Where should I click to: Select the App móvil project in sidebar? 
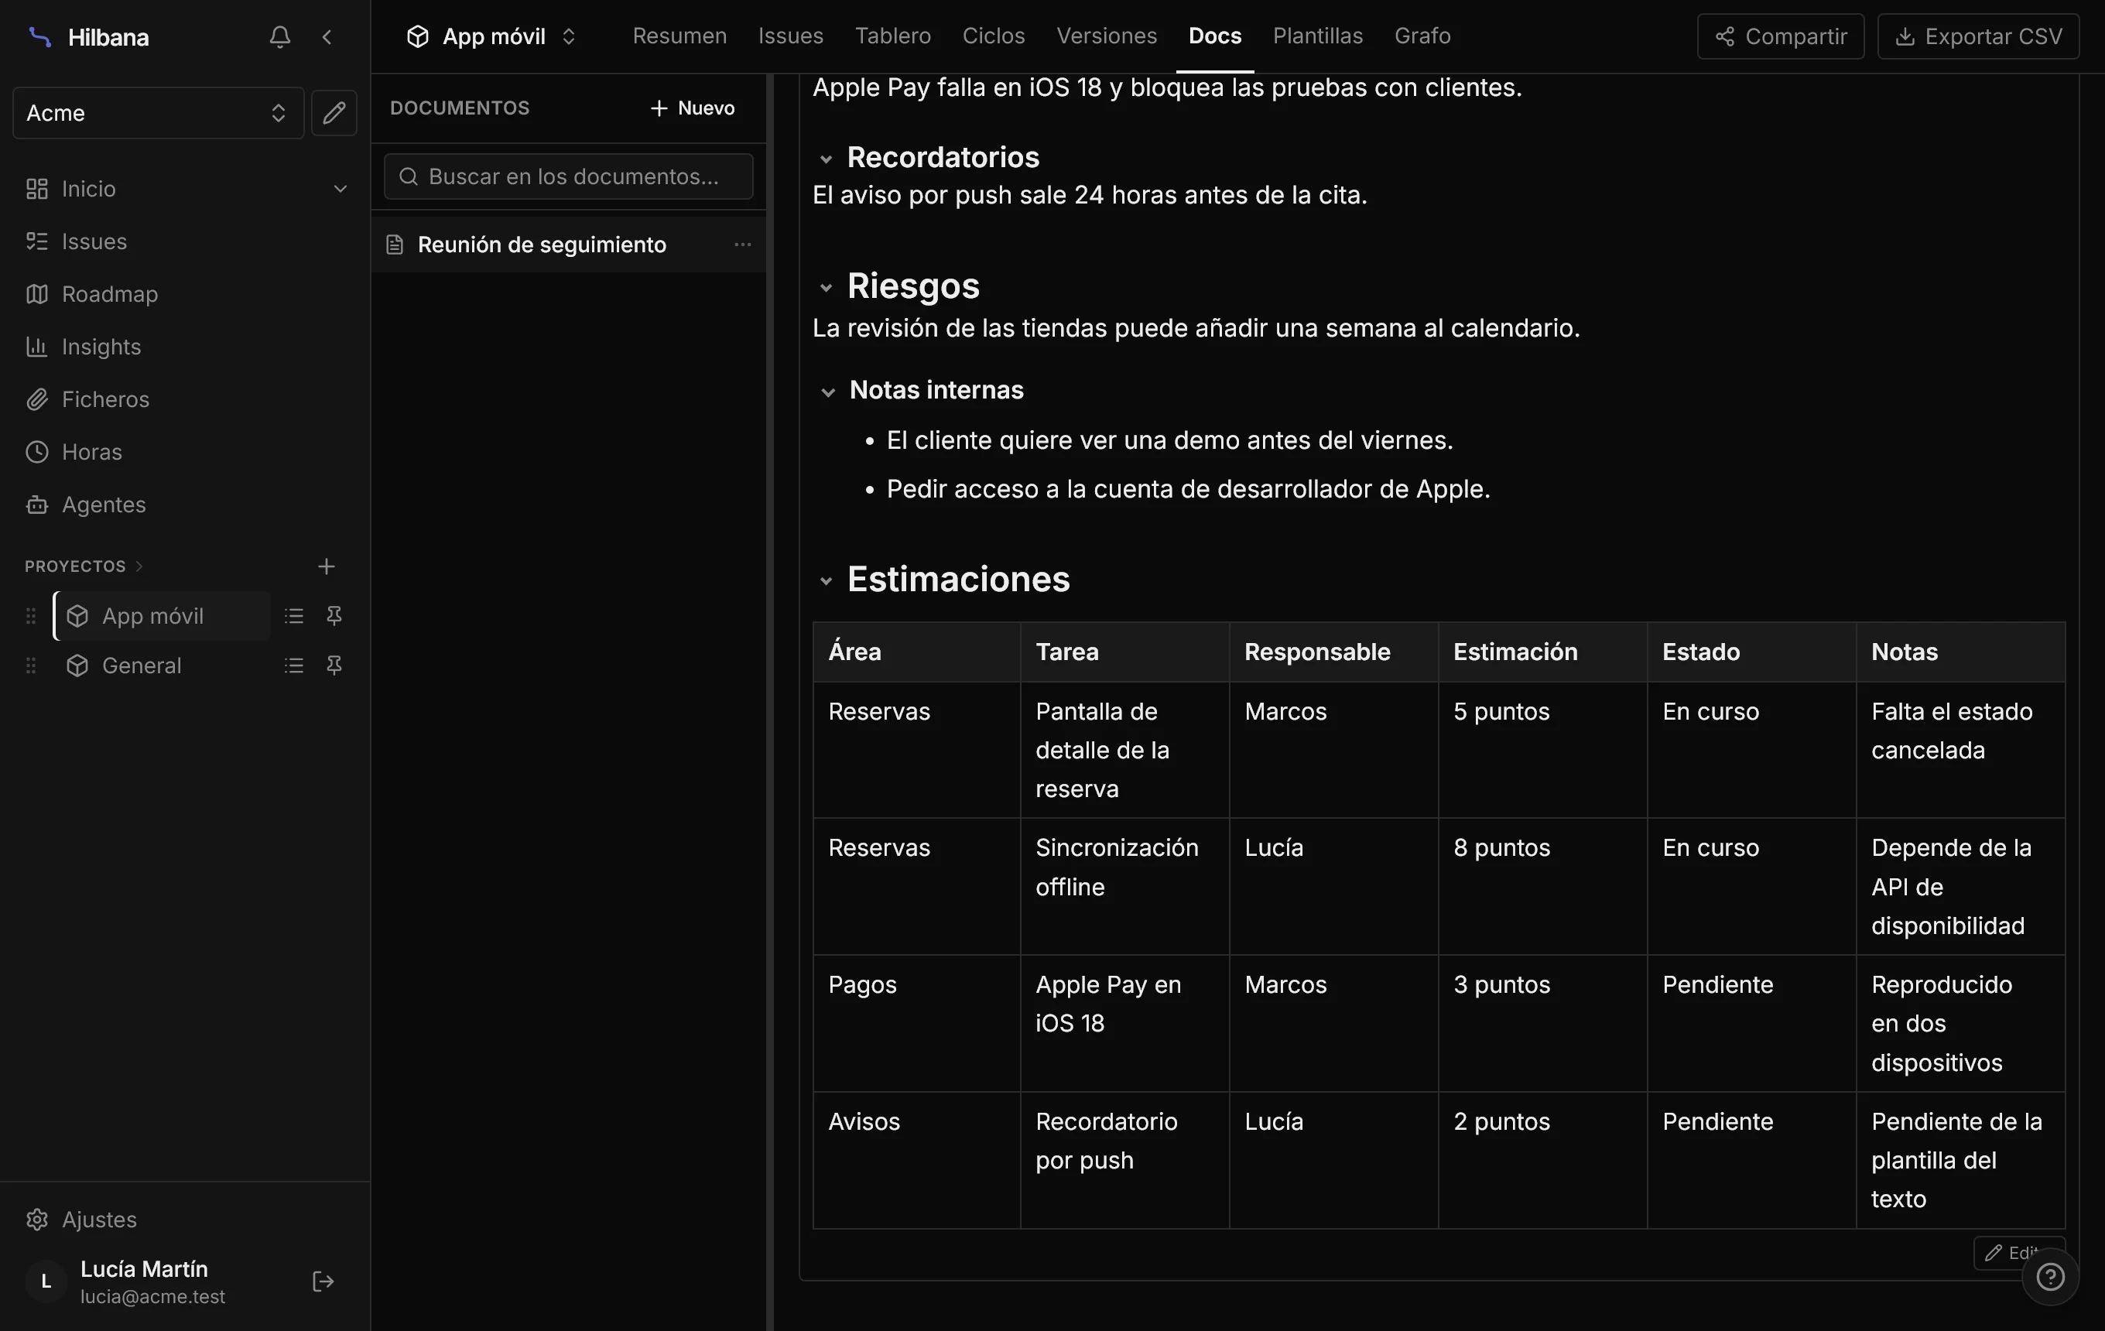(163, 616)
